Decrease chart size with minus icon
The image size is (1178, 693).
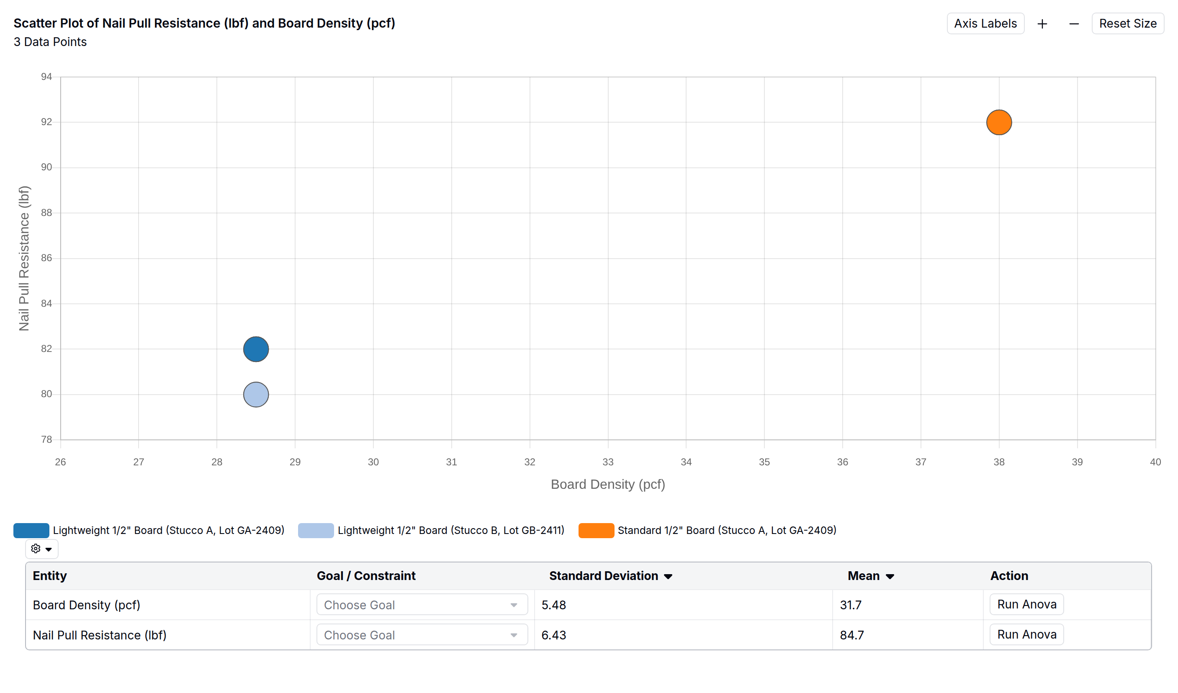point(1074,24)
